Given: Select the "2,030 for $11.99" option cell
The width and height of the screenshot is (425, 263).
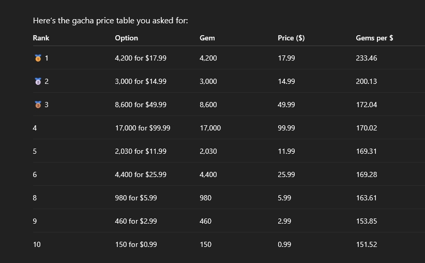Looking at the screenshot, I should coord(141,151).
